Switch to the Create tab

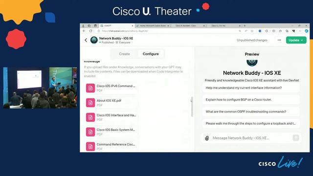click(124, 54)
